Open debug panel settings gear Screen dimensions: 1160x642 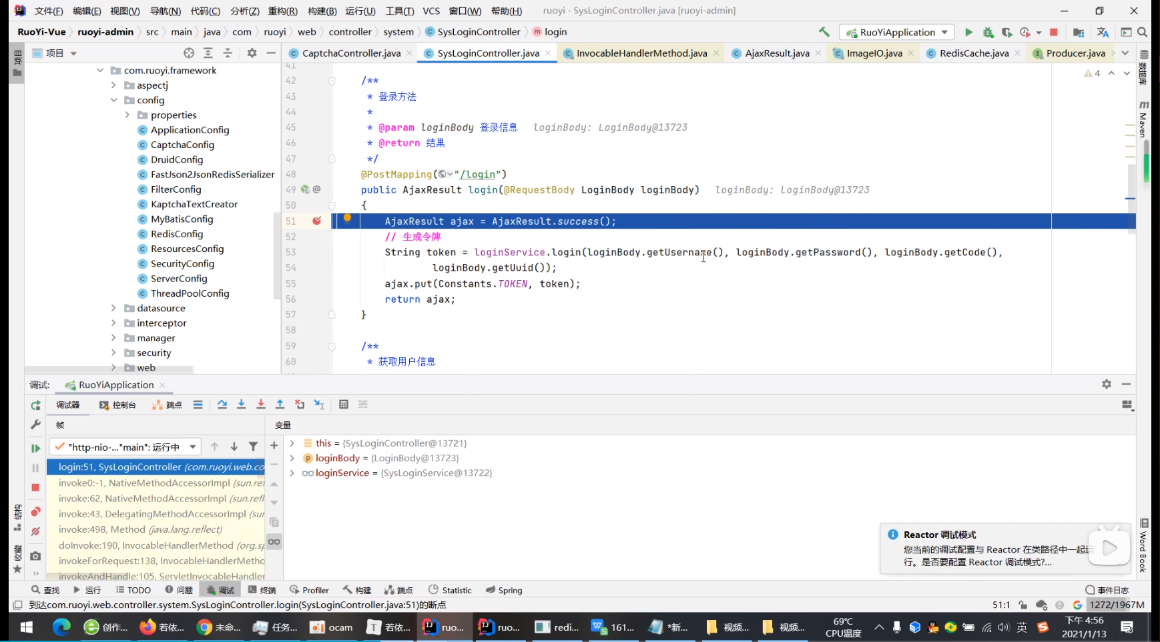[1107, 384]
